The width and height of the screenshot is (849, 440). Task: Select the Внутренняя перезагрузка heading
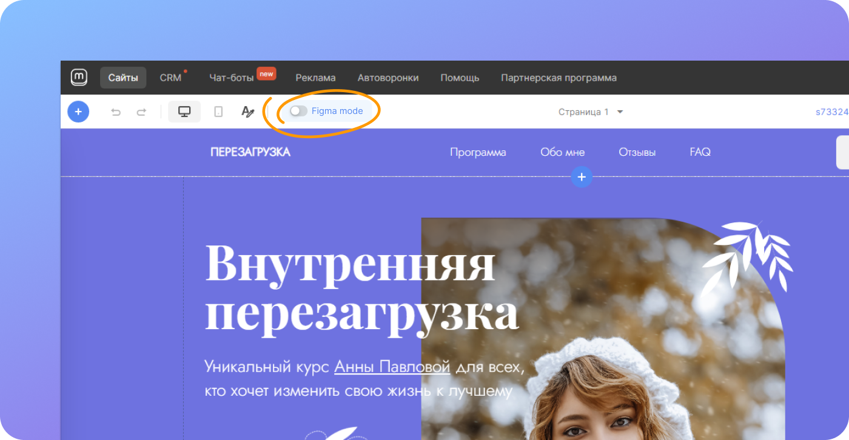click(362, 290)
